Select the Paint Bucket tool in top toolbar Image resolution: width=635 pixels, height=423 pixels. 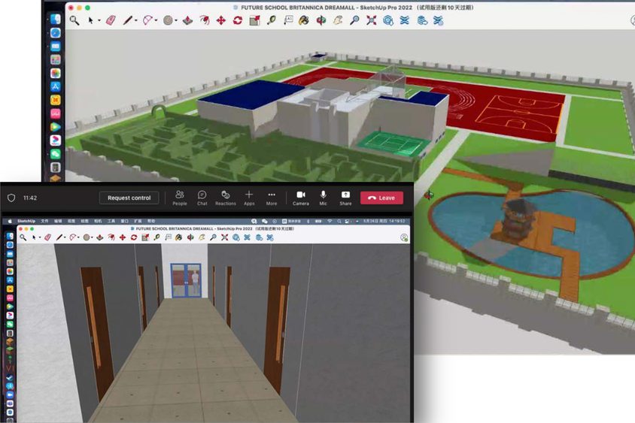tap(305, 20)
